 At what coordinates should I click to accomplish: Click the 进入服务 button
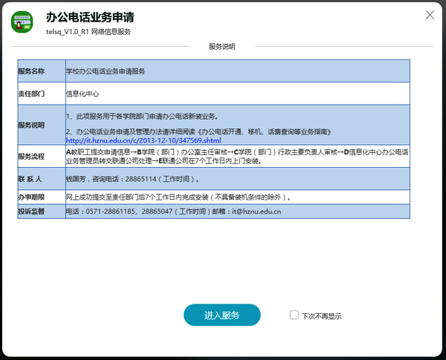[222, 315]
